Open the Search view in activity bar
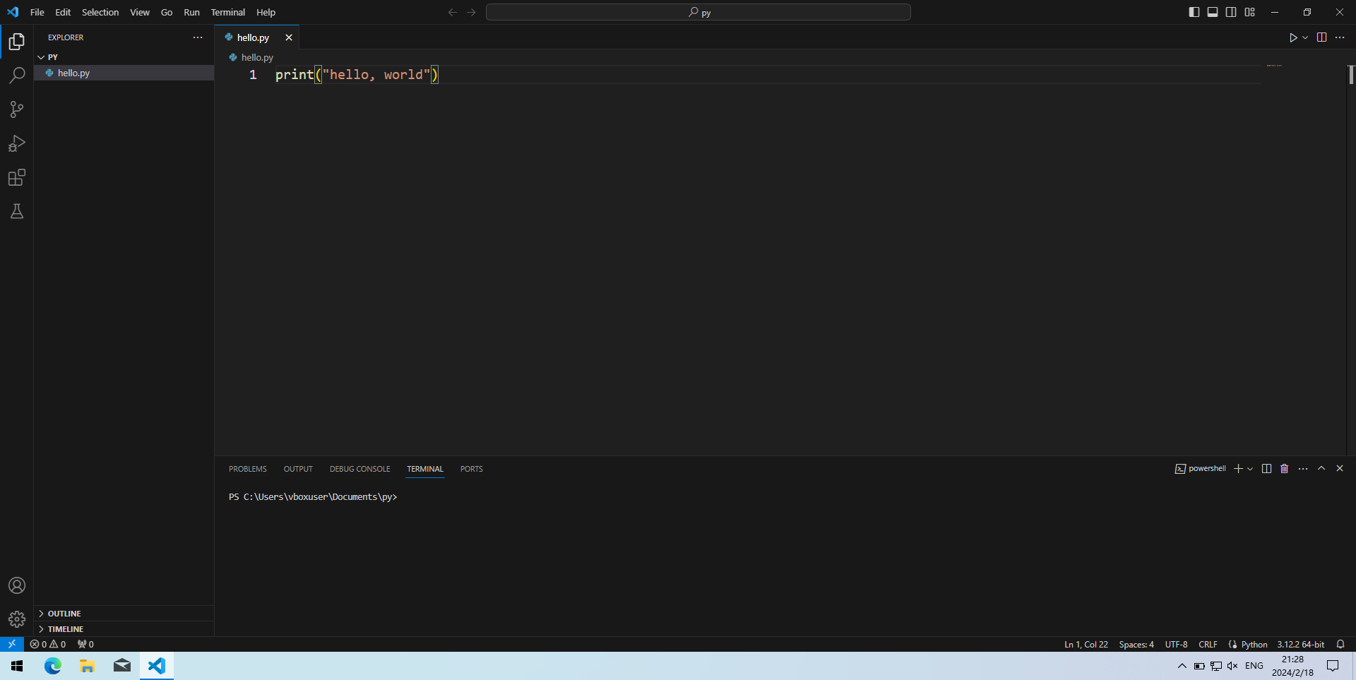1356x680 pixels. click(17, 76)
